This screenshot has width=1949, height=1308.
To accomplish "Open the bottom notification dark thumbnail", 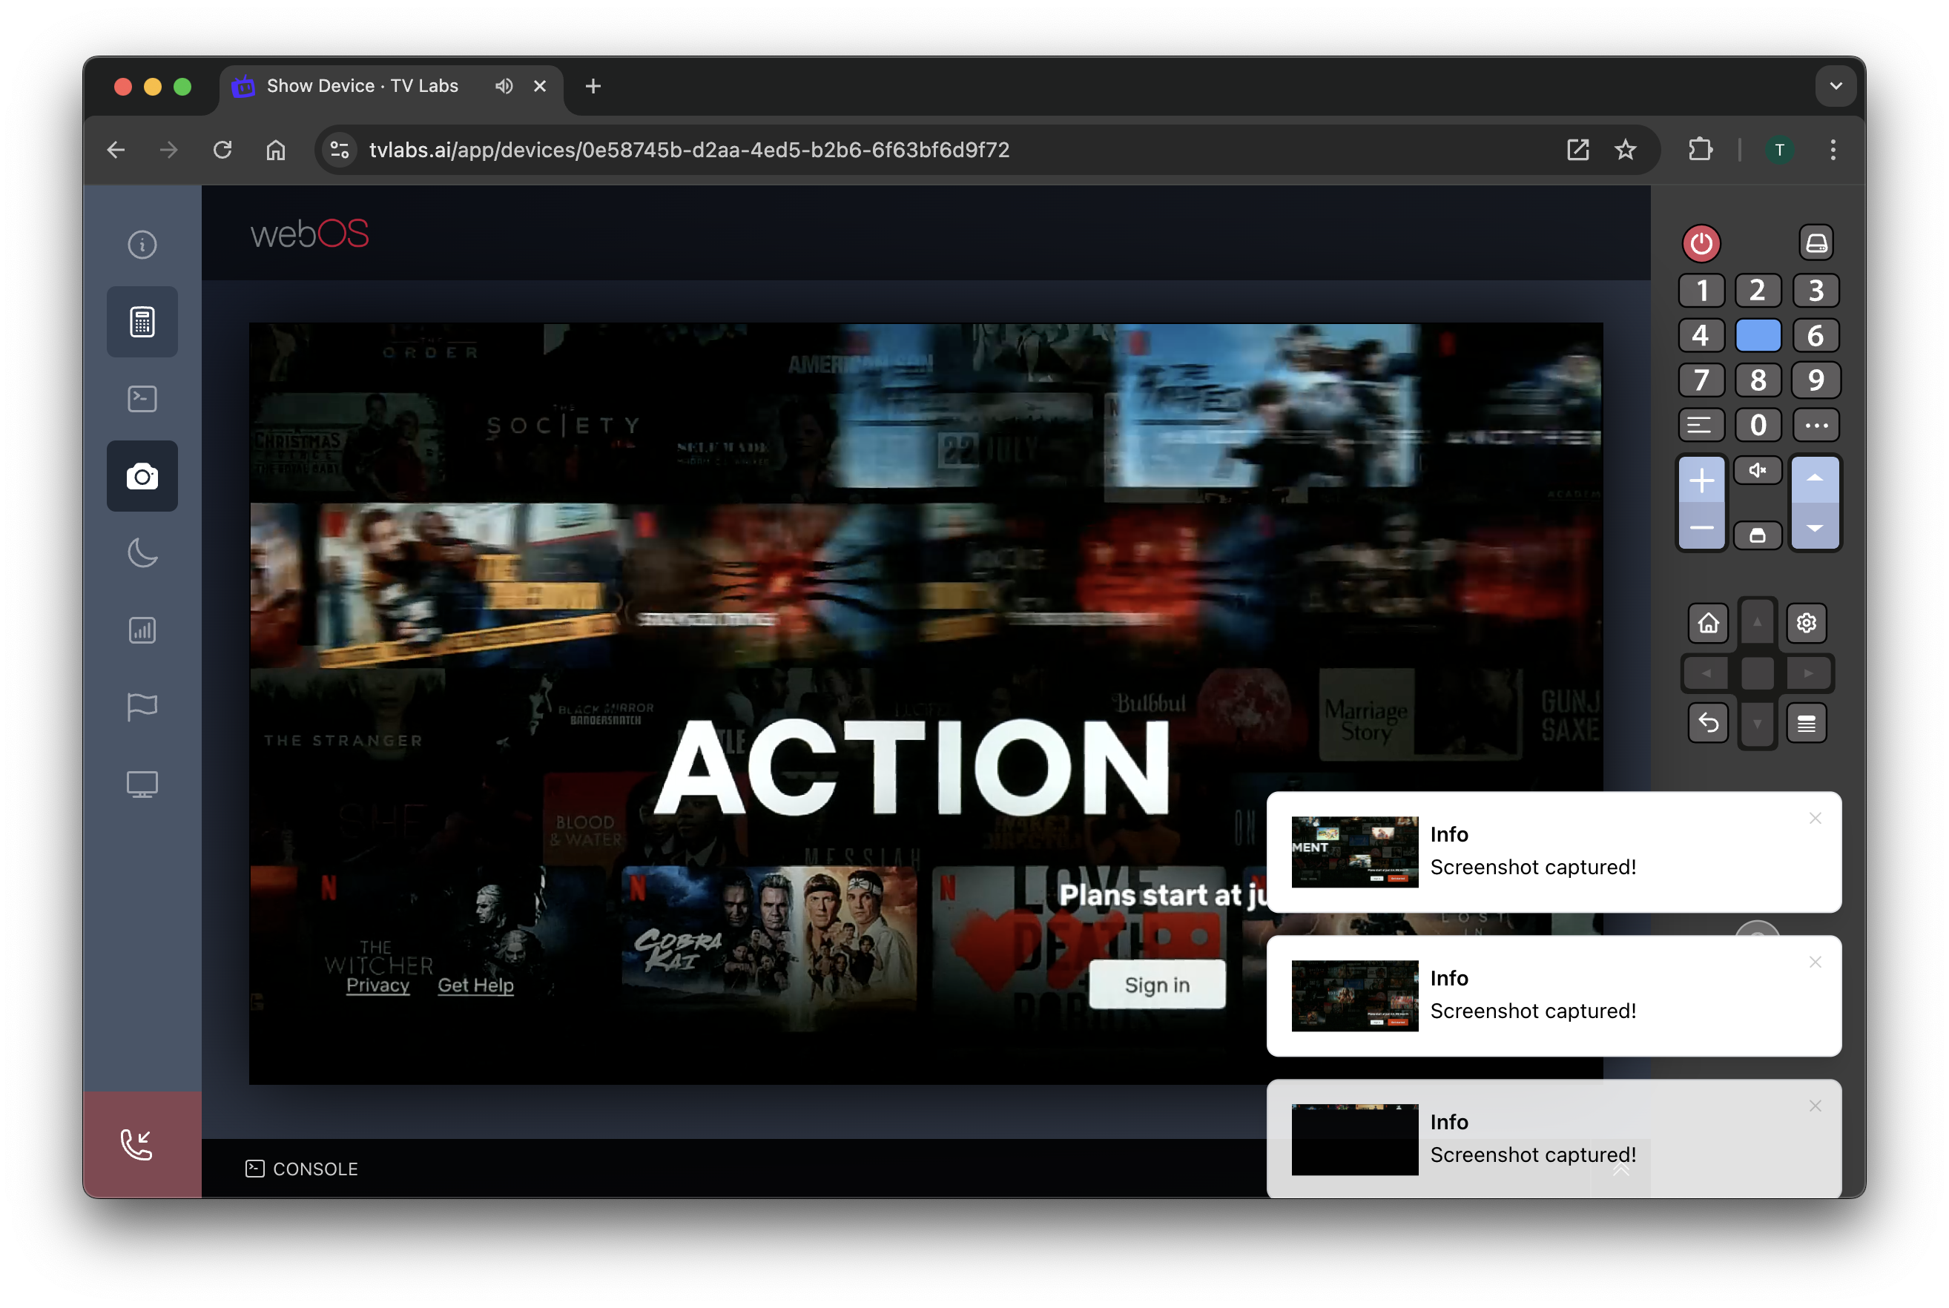I will click(x=1354, y=1140).
